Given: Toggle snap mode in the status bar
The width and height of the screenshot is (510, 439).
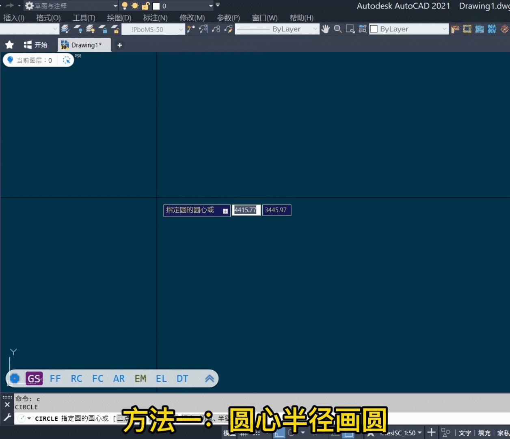Looking at the screenshot, I should (257, 432).
